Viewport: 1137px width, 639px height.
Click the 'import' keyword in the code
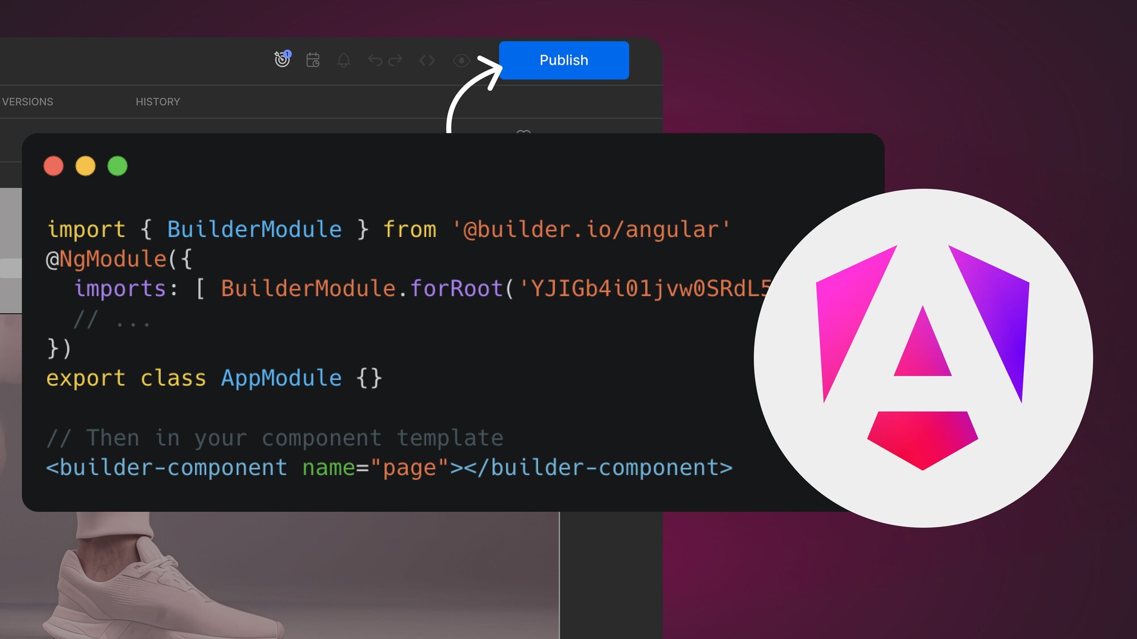click(x=86, y=229)
